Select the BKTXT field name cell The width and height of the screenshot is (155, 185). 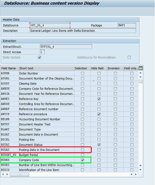coord(10,124)
